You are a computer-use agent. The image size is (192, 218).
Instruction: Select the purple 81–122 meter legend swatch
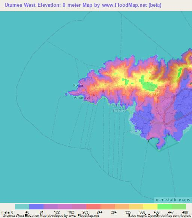pyautogui.click(x=51, y=207)
